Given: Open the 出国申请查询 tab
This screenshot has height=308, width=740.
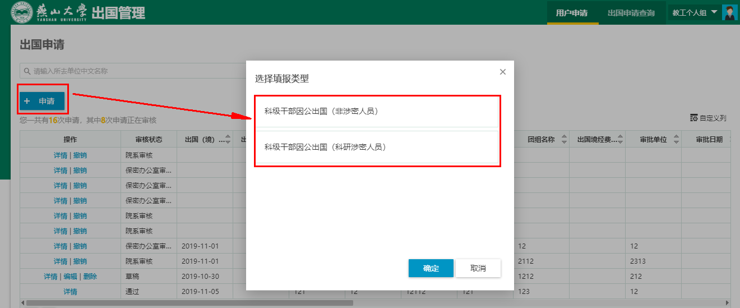Looking at the screenshot, I should click(631, 12).
